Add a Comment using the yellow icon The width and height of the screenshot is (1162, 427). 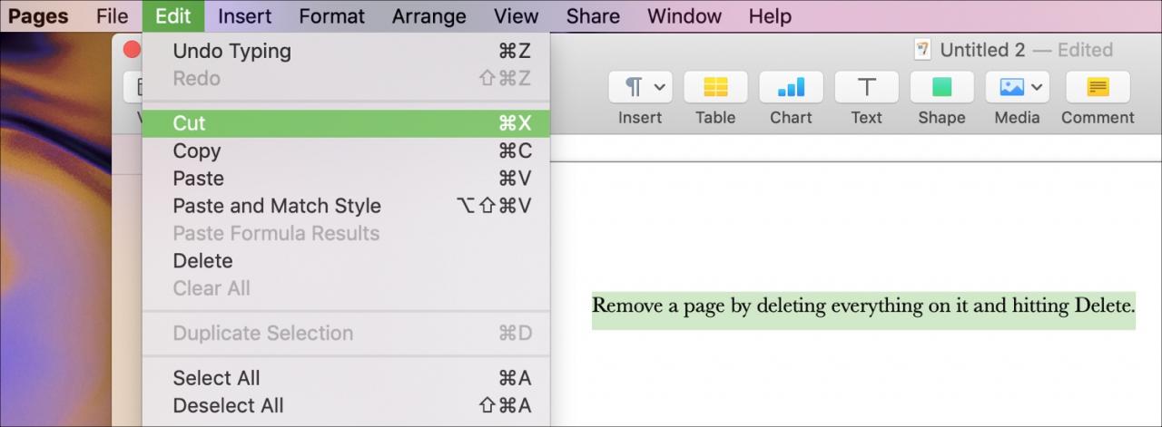pos(1098,87)
